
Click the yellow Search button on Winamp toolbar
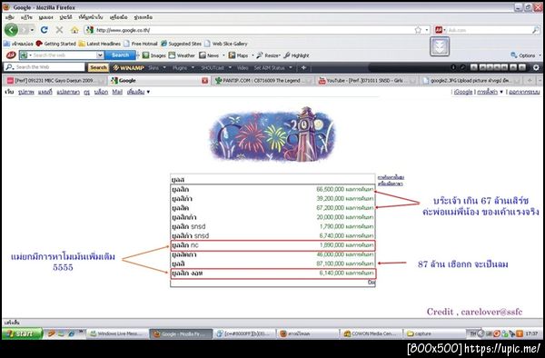[98, 67]
